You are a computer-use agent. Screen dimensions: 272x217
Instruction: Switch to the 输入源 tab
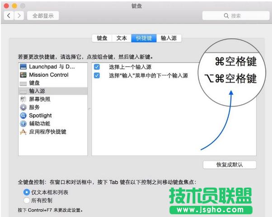point(169,38)
